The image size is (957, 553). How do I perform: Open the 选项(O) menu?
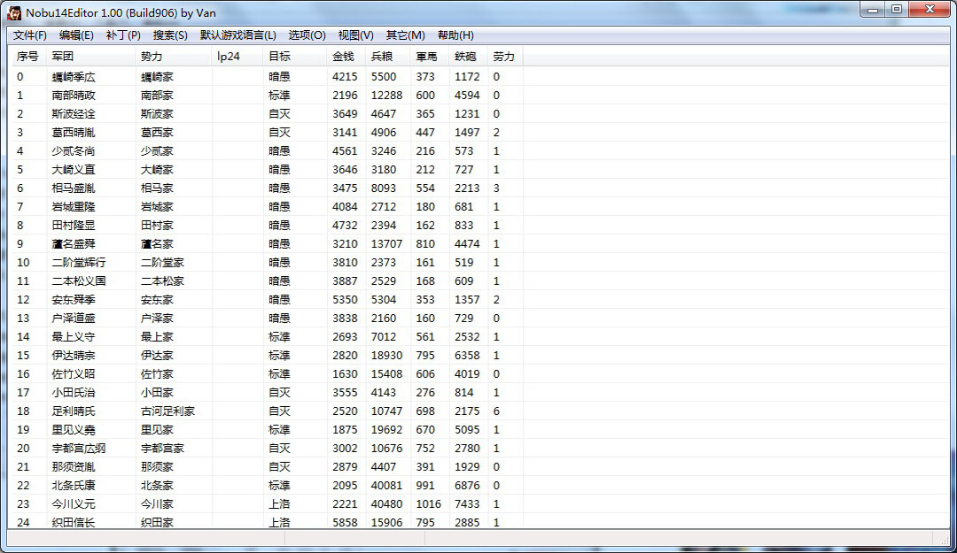click(x=307, y=35)
